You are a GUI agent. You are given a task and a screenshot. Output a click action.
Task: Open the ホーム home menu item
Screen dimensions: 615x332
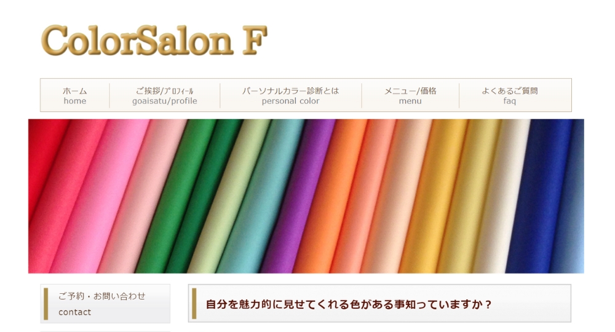[75, 95]
